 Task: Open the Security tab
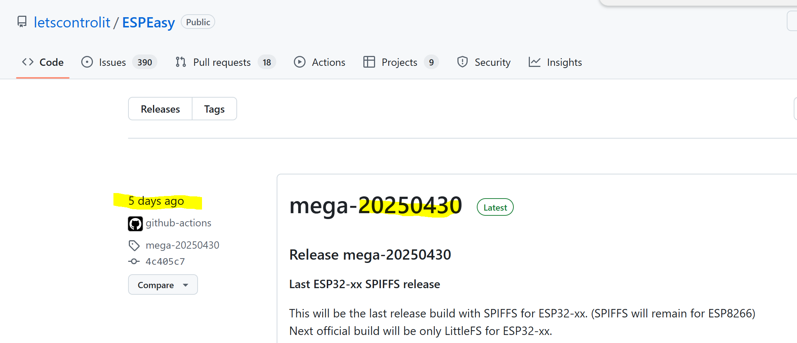tap(484, 62)
